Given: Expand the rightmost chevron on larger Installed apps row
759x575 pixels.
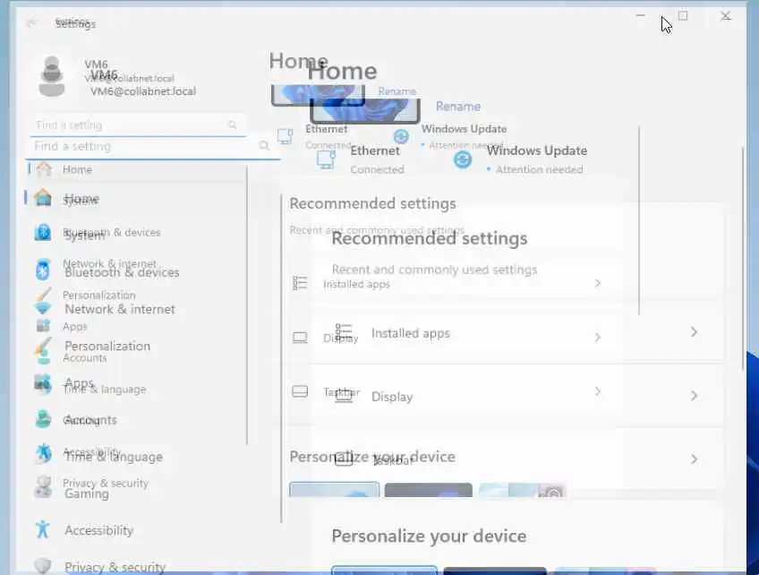Looking at the screenshot, I should [694, 331].
